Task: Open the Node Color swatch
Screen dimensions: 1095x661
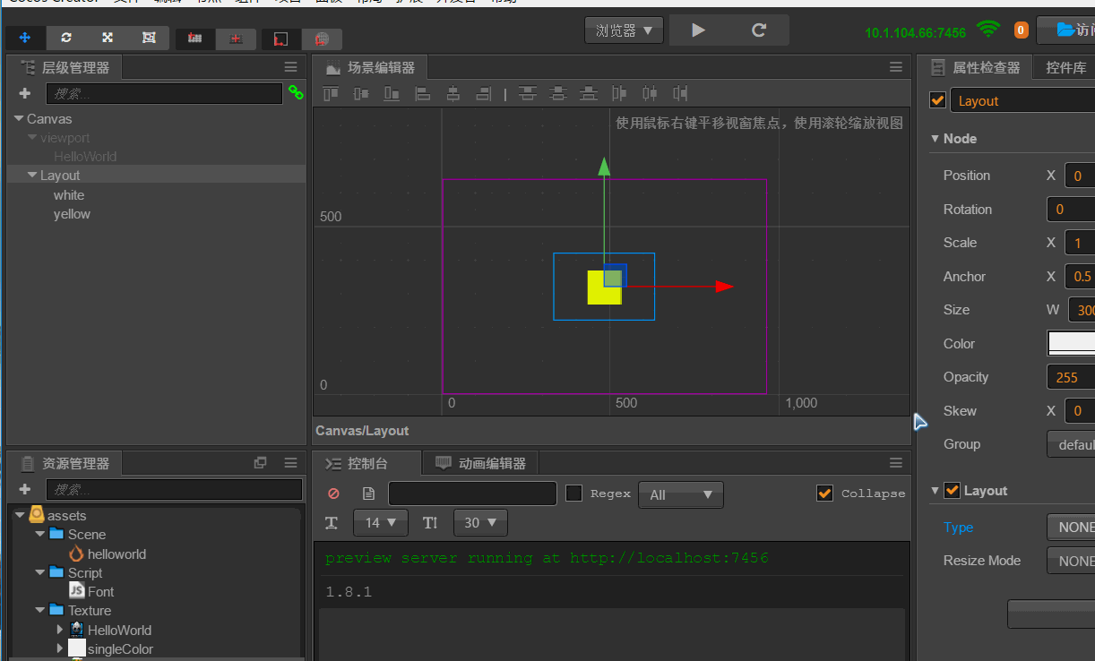Action: pyautogui.click(x=1072, y=343)
